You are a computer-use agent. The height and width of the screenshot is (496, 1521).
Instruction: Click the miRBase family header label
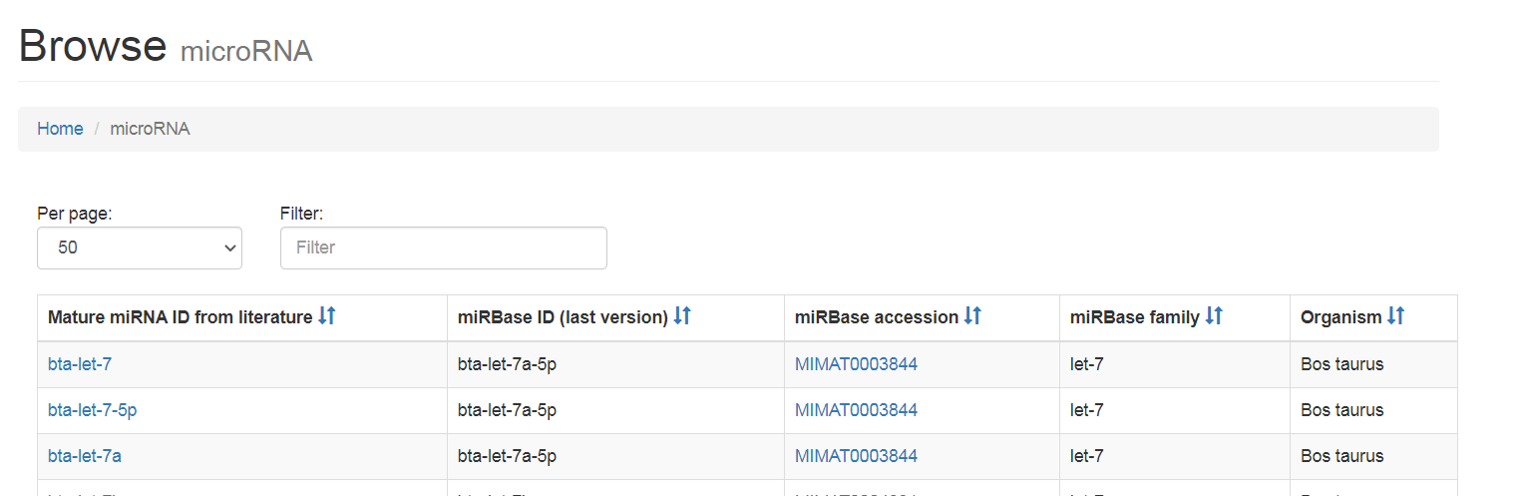click(1135, 317)
